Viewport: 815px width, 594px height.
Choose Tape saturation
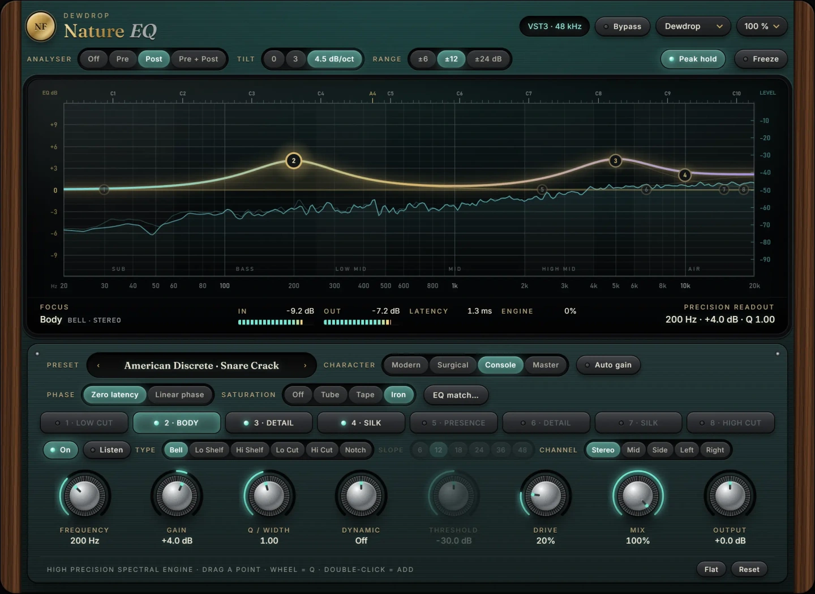coord(365,395)
